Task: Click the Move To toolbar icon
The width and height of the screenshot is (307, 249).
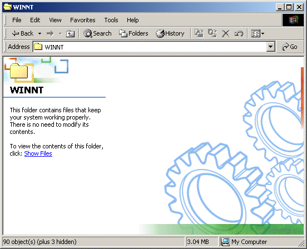Action: coord(199,33)
